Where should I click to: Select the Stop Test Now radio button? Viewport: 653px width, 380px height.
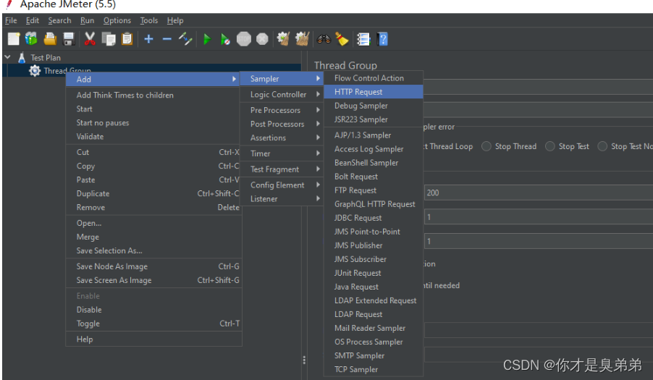602,146
